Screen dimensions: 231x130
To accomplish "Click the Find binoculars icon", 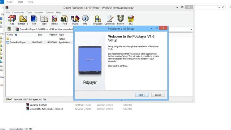I will pyautogui.click(x=65, y=20).
